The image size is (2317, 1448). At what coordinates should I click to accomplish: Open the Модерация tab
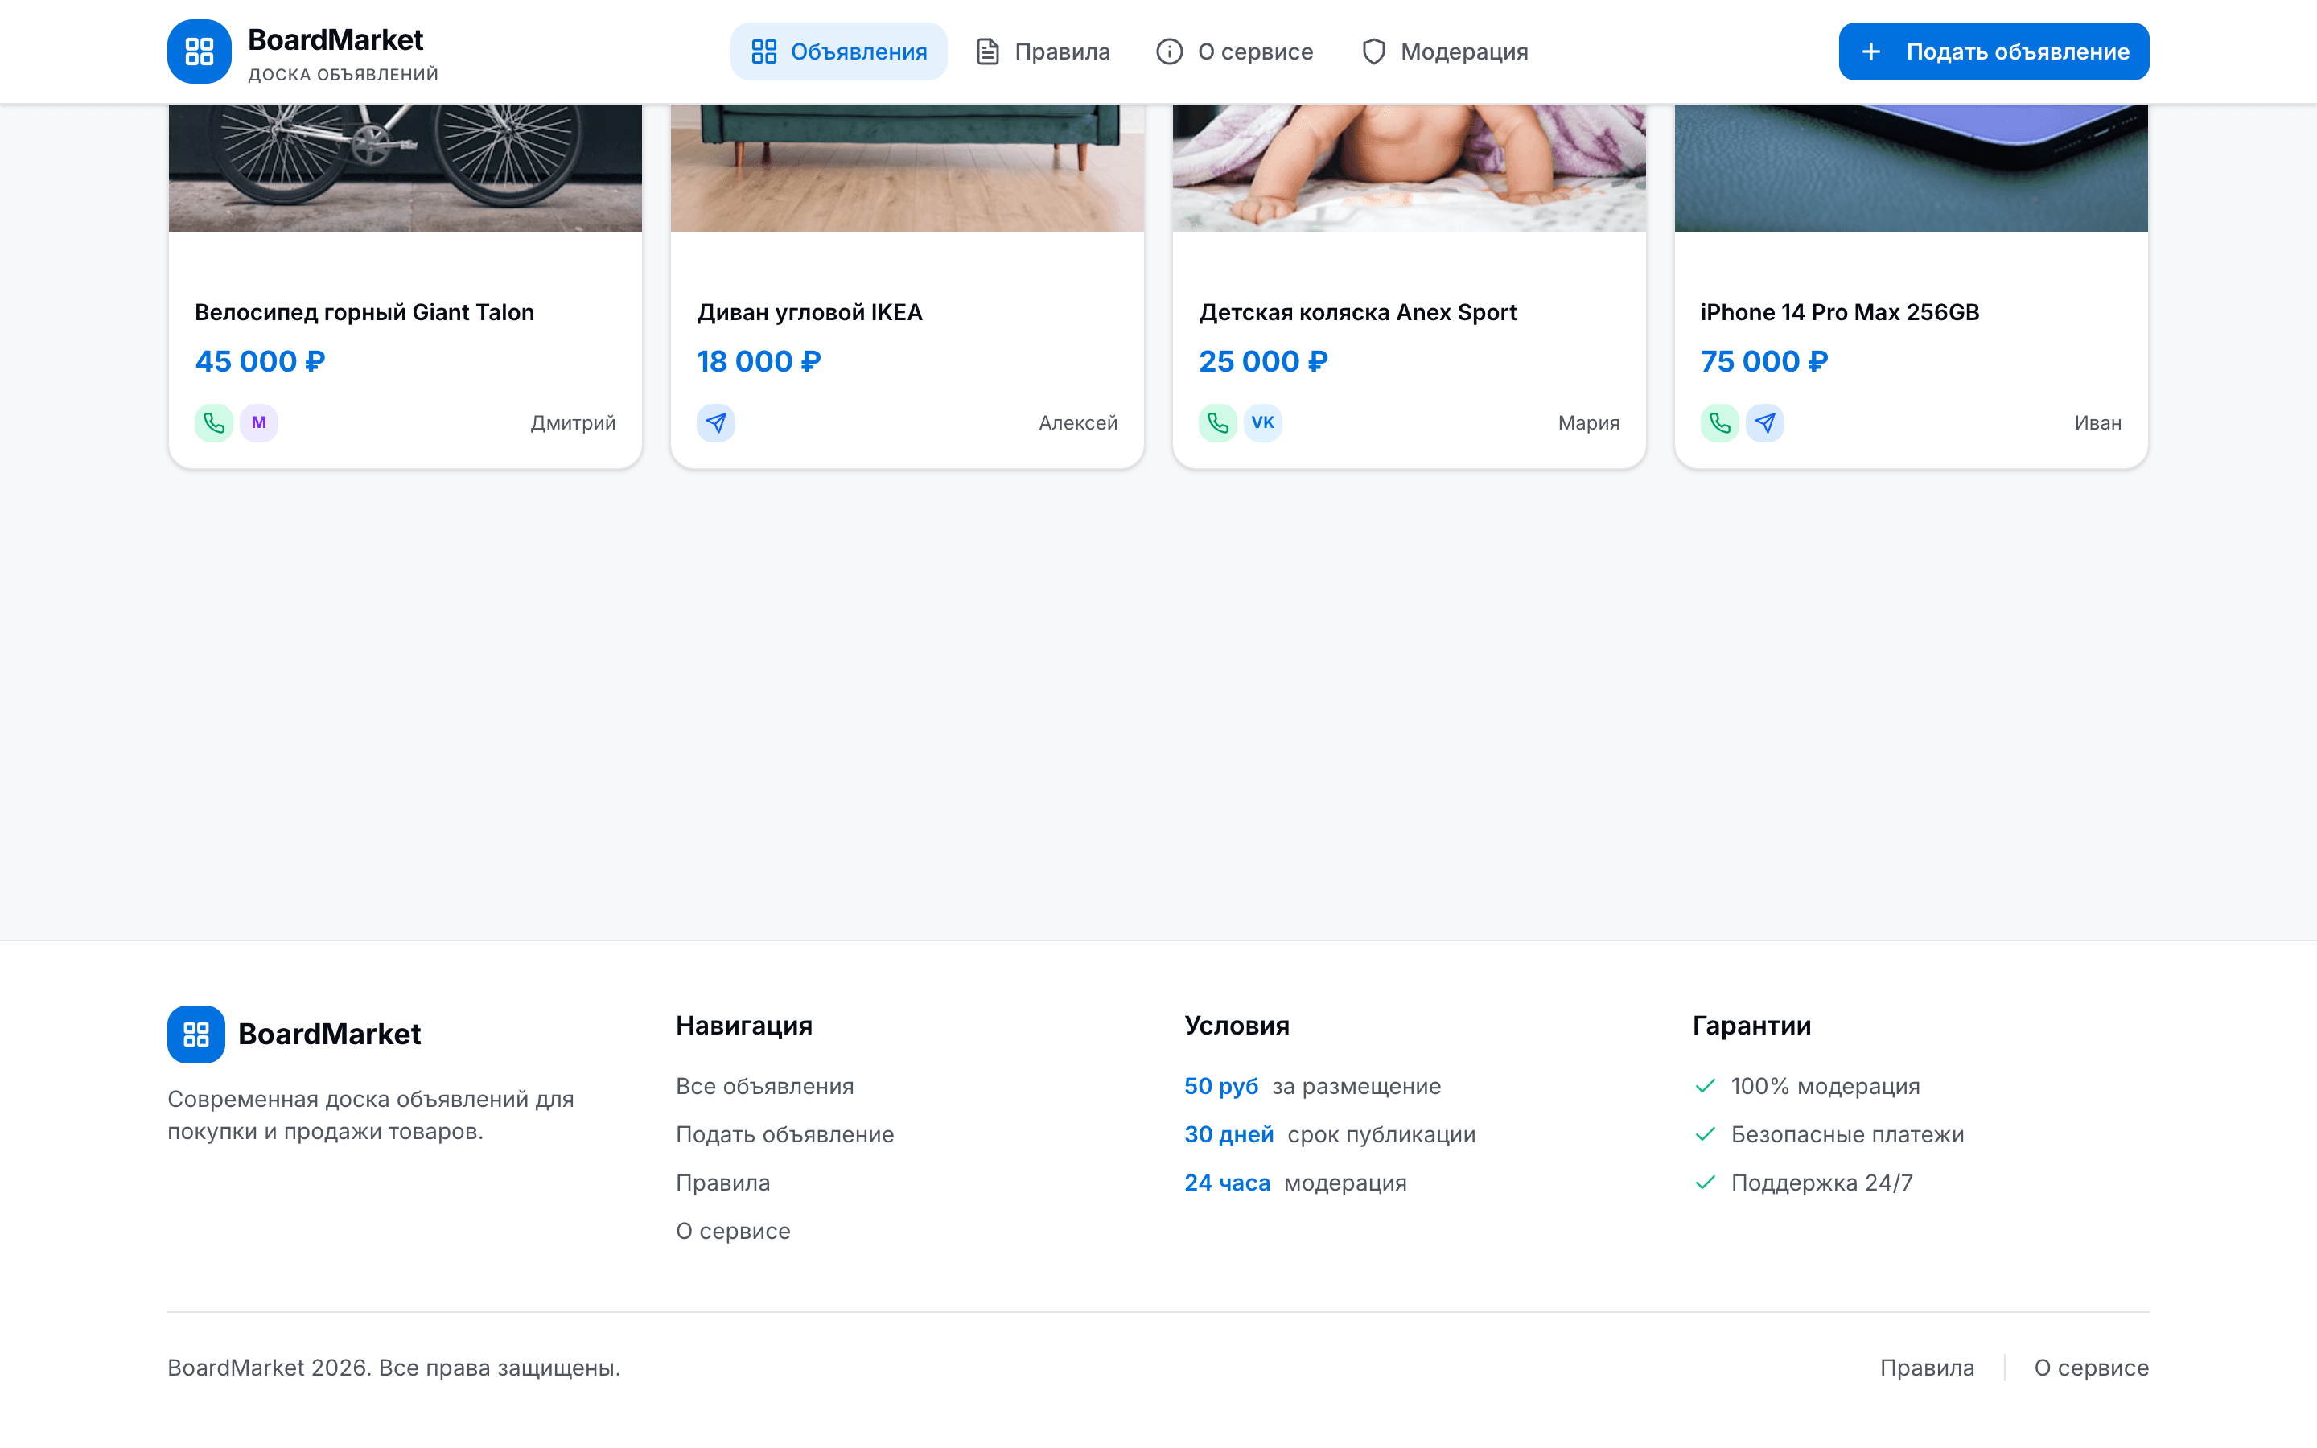1445,51
